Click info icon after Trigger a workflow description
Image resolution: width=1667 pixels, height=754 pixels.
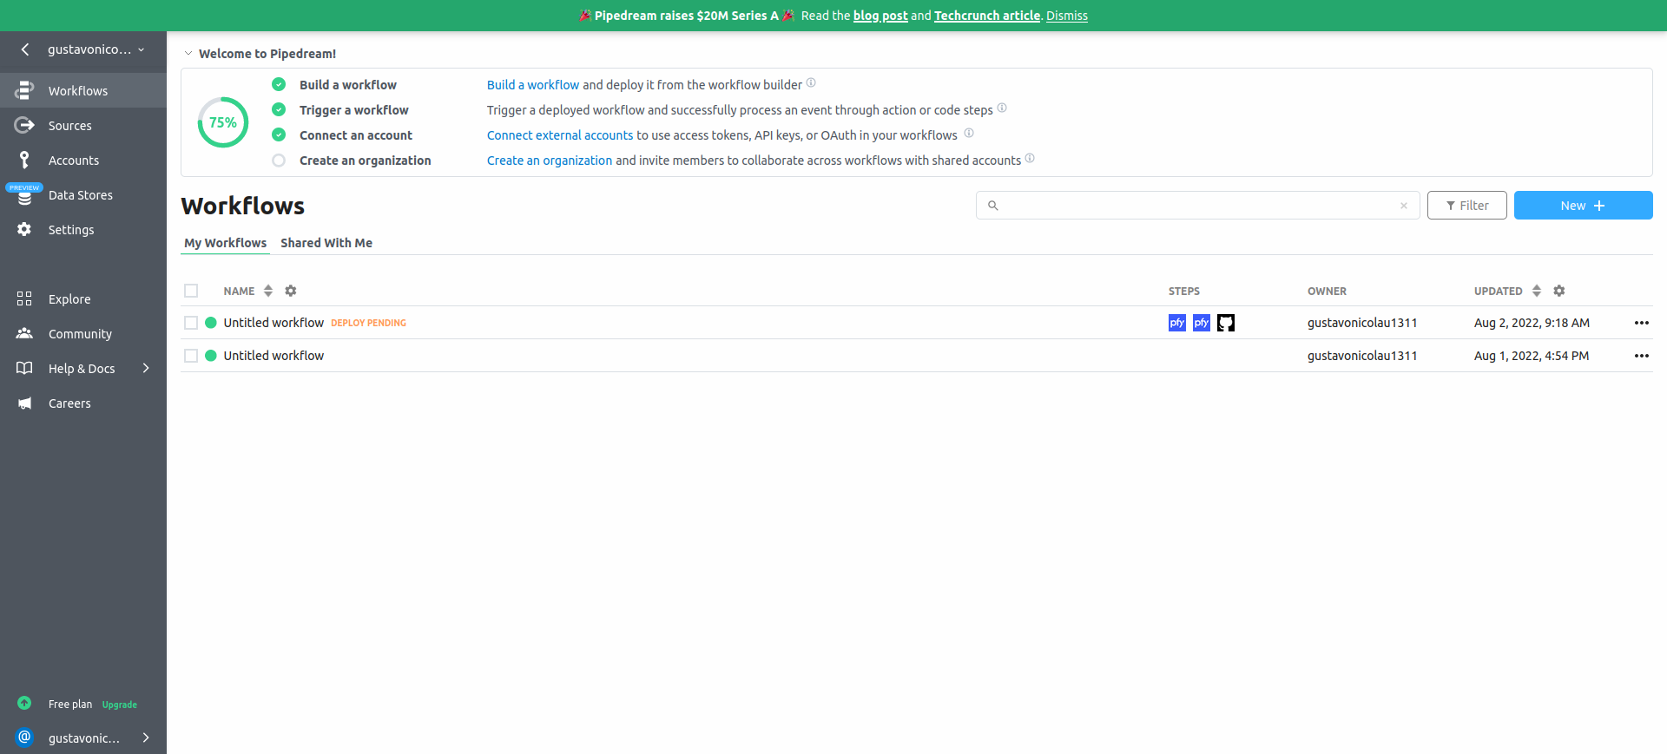click(x=1002, y=108)
